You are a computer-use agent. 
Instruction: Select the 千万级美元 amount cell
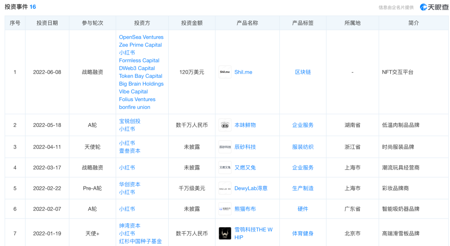click(192, 188)
